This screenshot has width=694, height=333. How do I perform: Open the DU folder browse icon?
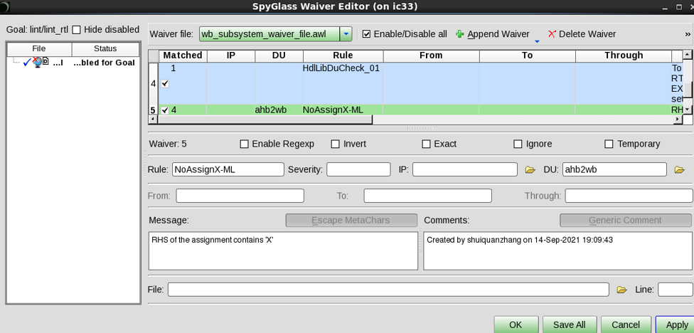[x=679, y=169]
